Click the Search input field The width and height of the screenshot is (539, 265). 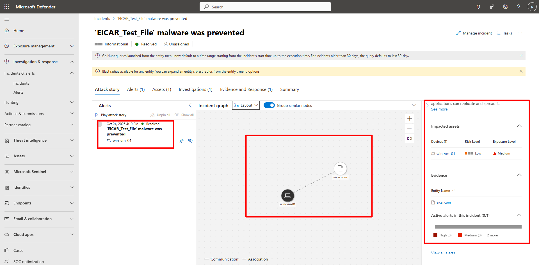265,7
